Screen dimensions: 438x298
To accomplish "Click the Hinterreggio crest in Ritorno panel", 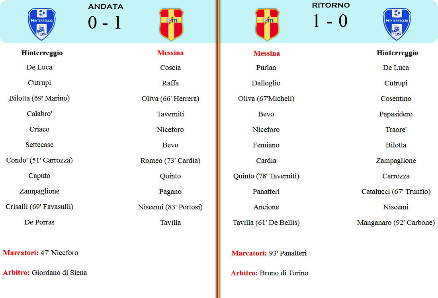I will [x=397, y=24].
